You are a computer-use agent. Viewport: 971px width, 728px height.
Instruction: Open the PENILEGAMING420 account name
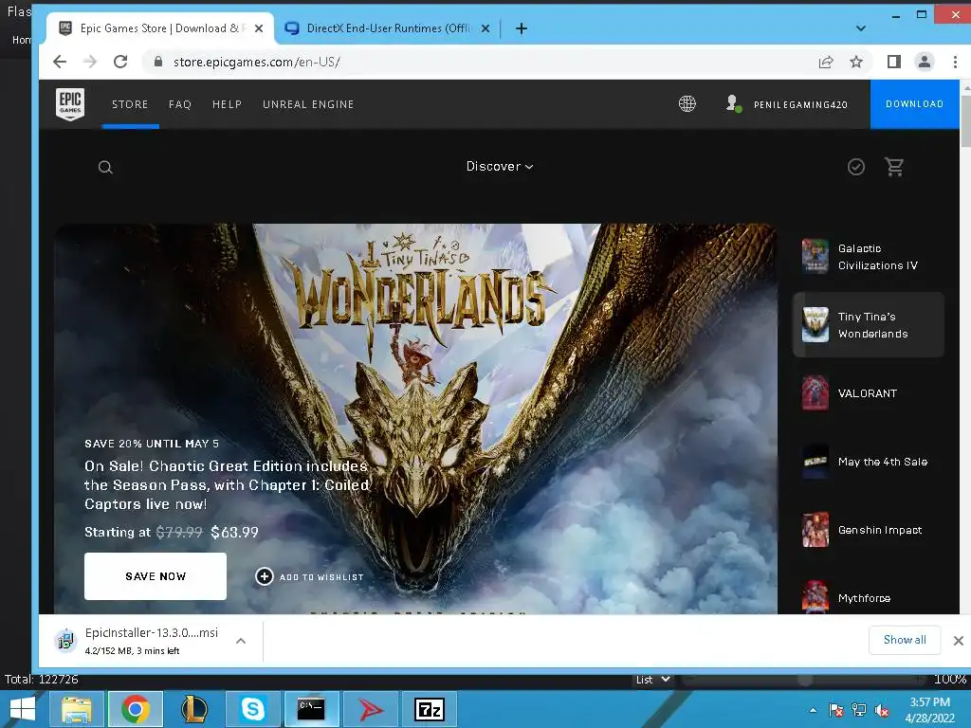click(800, 104)
